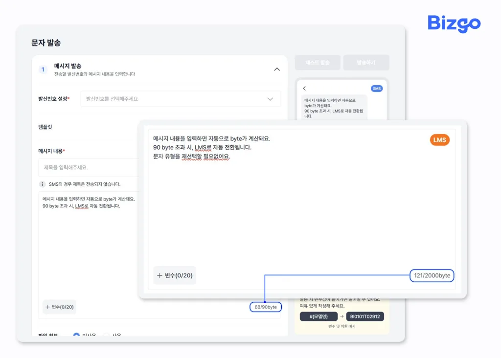Click the 발송하기 button
Viewport: 501px width, 358px height.
pos(366,62)
